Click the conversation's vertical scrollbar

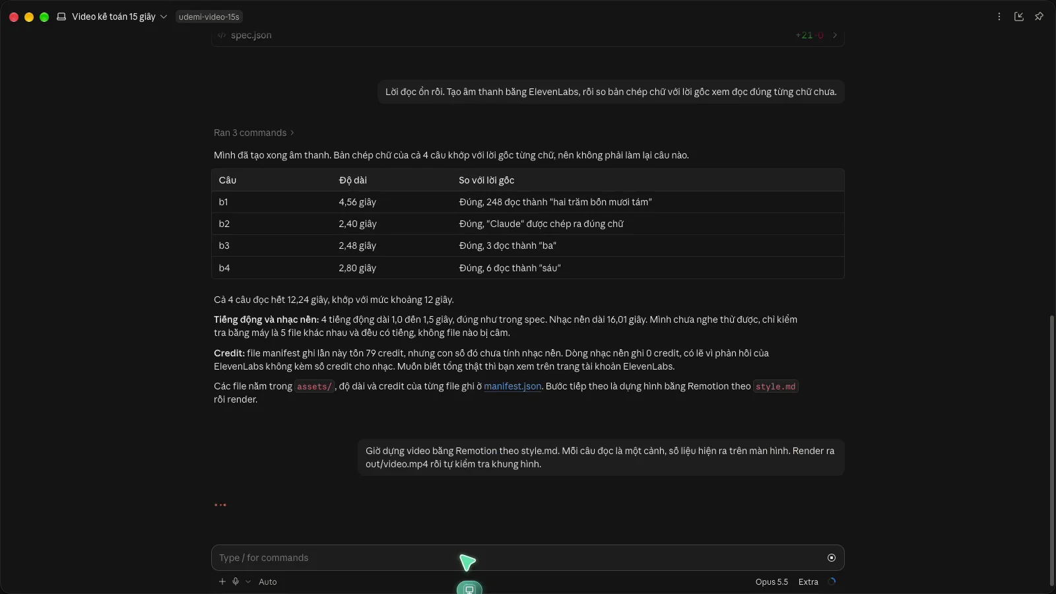(1052, 451)
